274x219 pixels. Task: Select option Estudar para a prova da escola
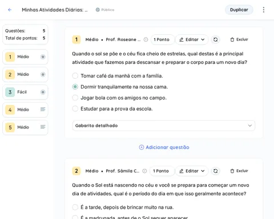coord(75,109)
